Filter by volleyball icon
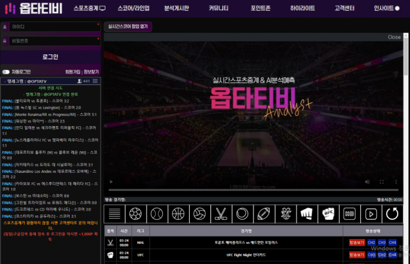The image size is (410, 264). pos(200,214)
